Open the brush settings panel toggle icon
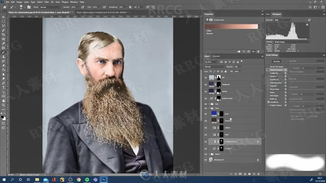The height and width of the screenshot is (183, 326). coord(29,7)
